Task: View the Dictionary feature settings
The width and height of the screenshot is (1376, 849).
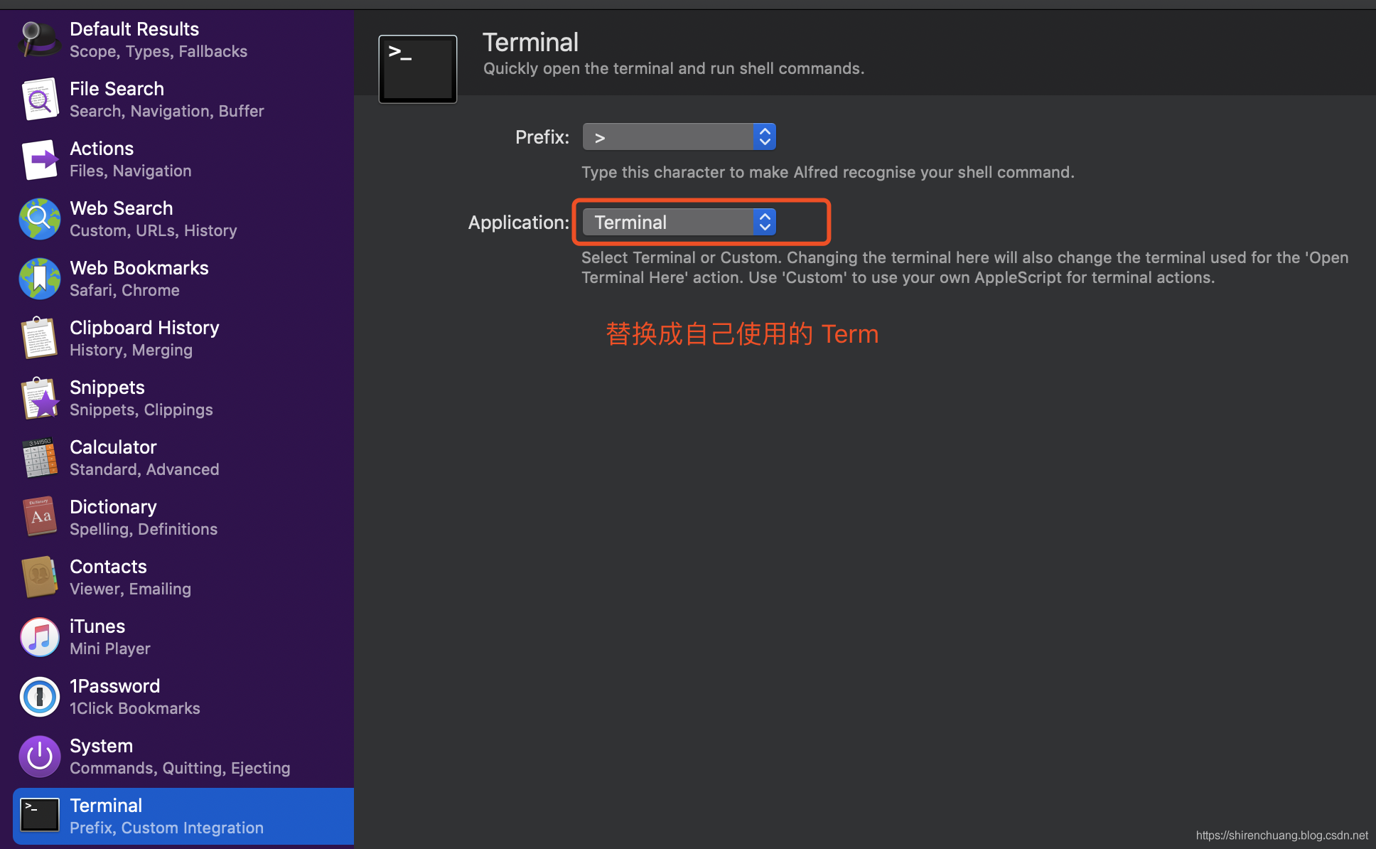Action: coord(183,517)
